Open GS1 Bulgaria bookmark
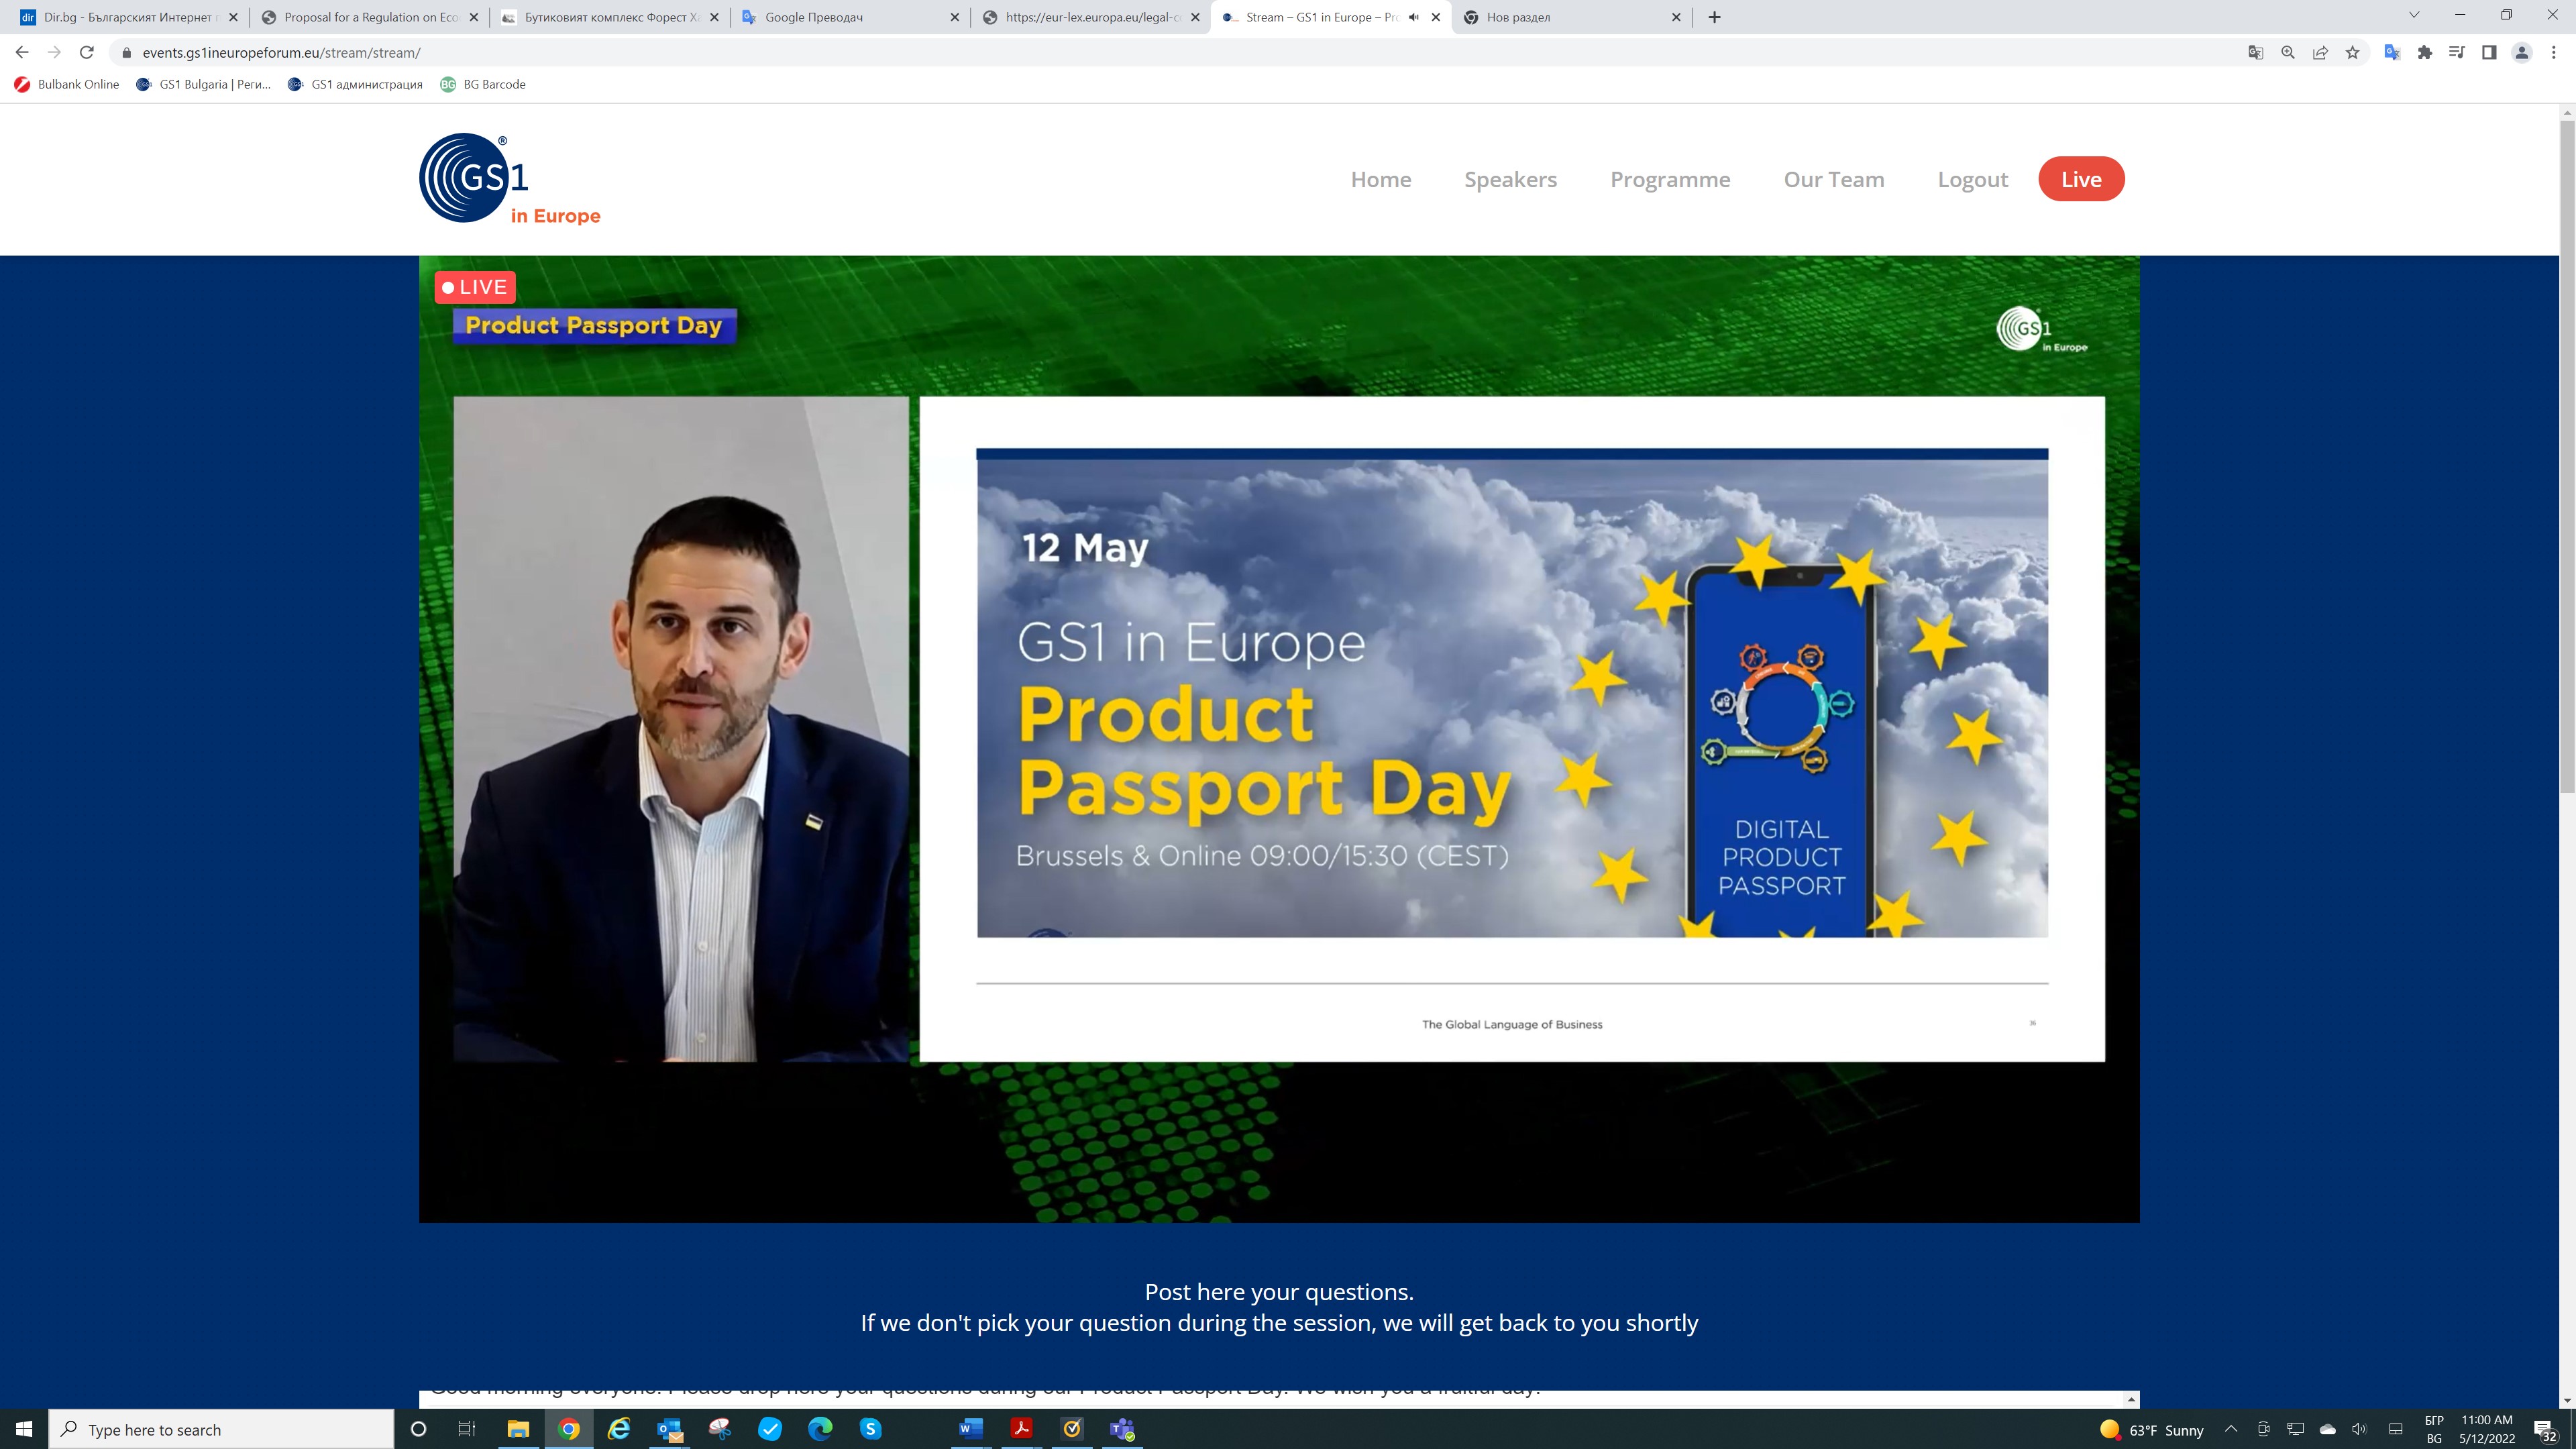This screenshot has width=2576, height=1449. [204, 84]
